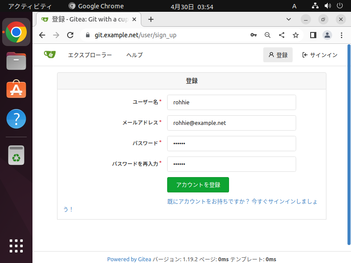Open the Powered by Gitea link
The image size is (351, 263).
coord(129,259)
